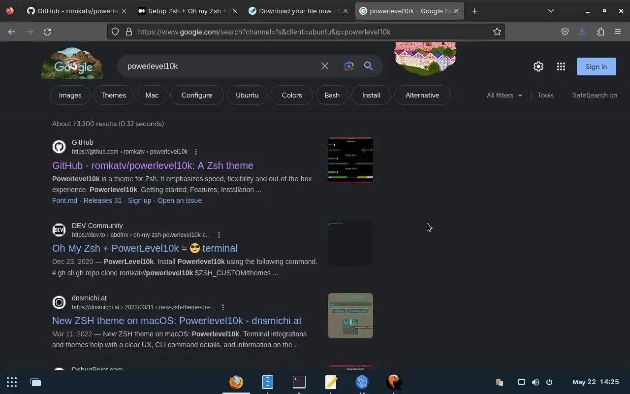Open the display icon in system tray
630x394 pixels.
pyautogui.click(x=522, y=382)
